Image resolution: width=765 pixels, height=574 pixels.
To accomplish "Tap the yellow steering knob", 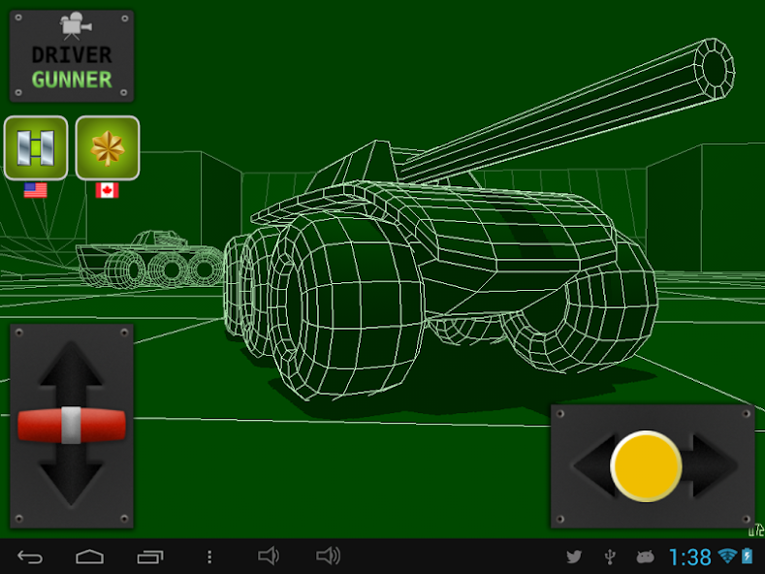I will pyautogui.click(x=646, y=466).
